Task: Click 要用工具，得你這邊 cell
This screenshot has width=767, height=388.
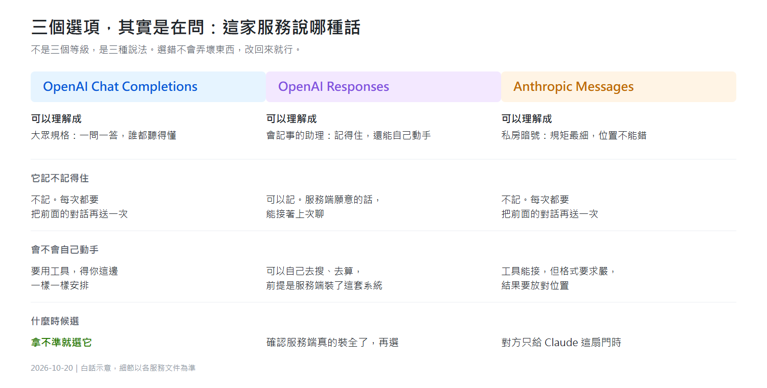Action: tap(75, 278)
